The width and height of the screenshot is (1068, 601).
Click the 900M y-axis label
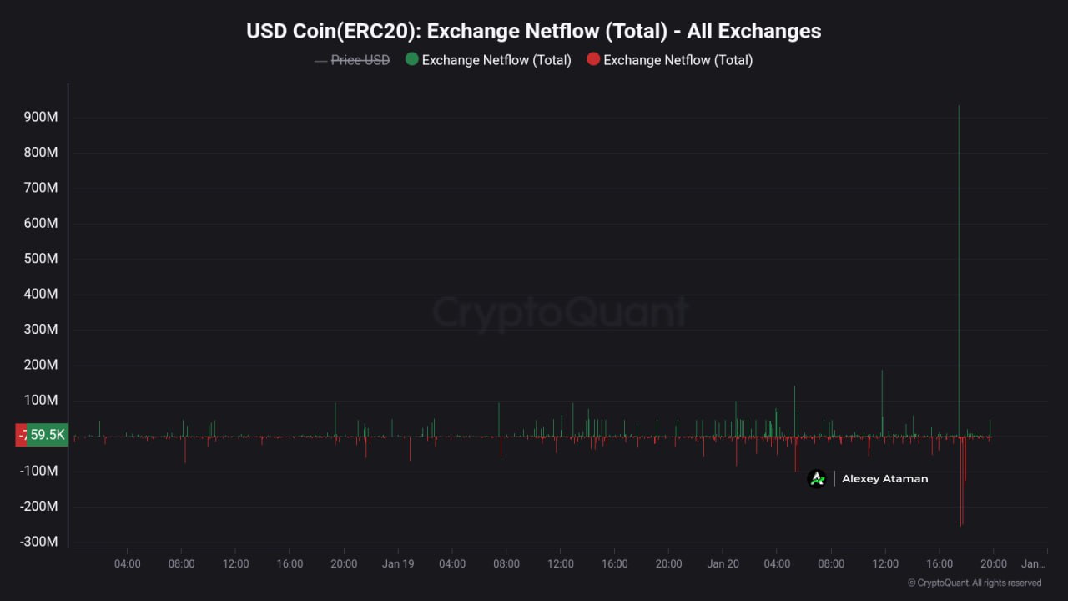tap(41, 117)
